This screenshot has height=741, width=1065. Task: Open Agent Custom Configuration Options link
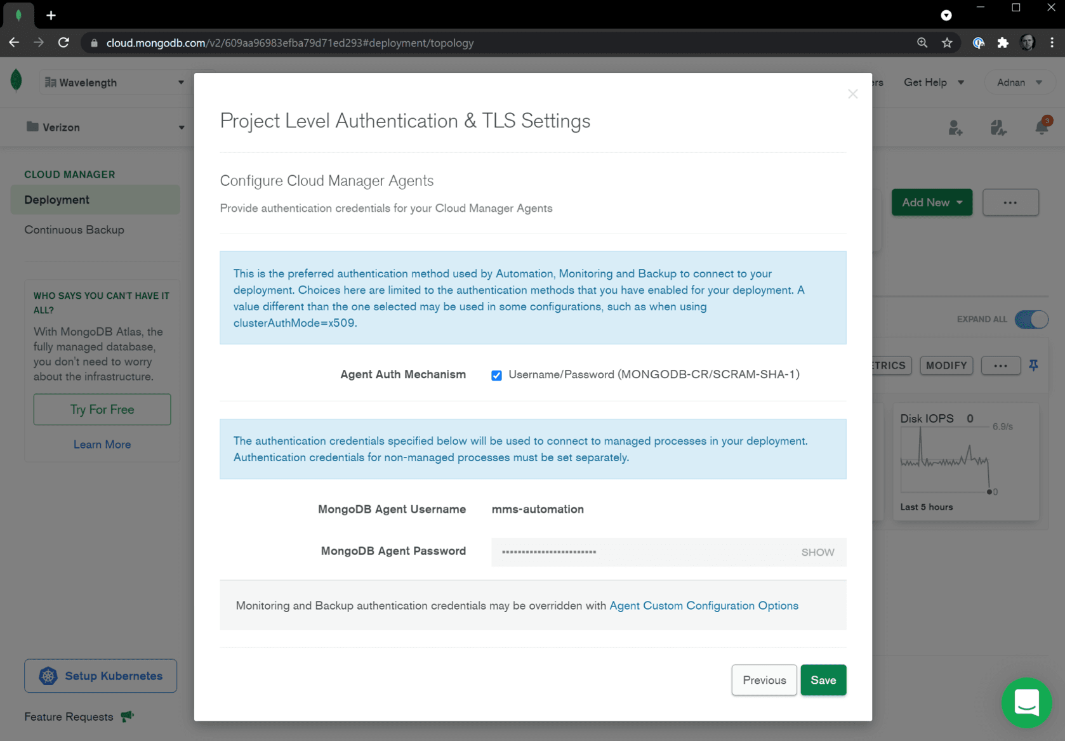(703, 606)
